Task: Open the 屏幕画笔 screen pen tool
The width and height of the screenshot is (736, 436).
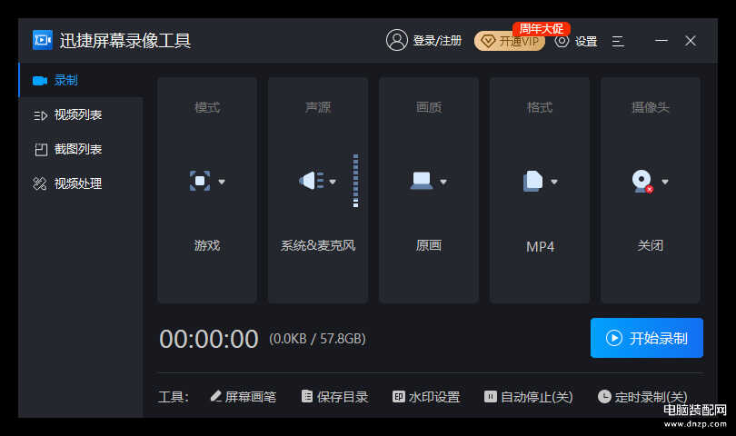Action: [x=243, y=397]
